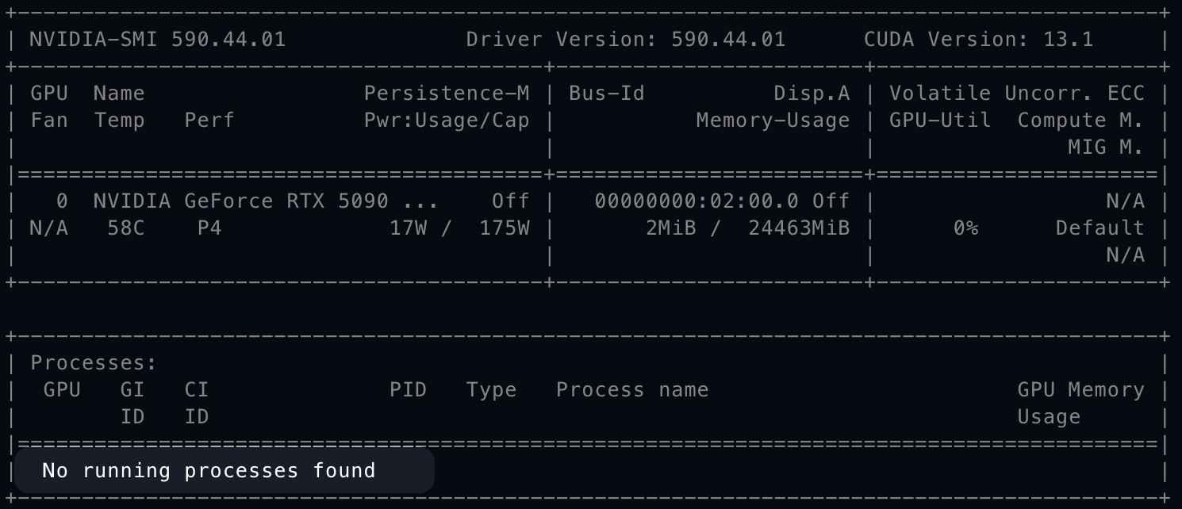
Task: Click the GPU Memory column header
Action: (1080, 389)
